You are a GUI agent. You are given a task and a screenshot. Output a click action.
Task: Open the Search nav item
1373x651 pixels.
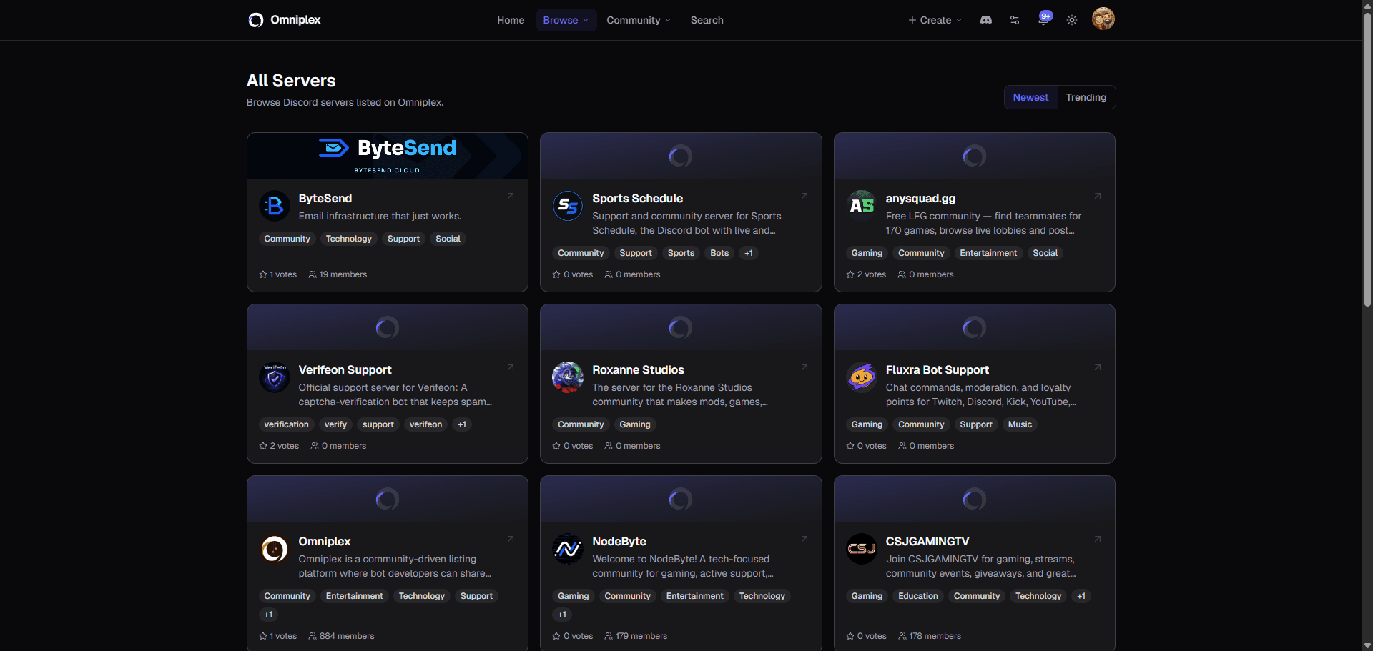pyautogui.click(x=707, y=20)
